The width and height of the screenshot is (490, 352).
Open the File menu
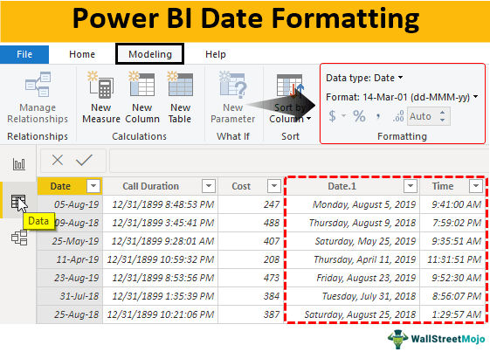point(24,54)
